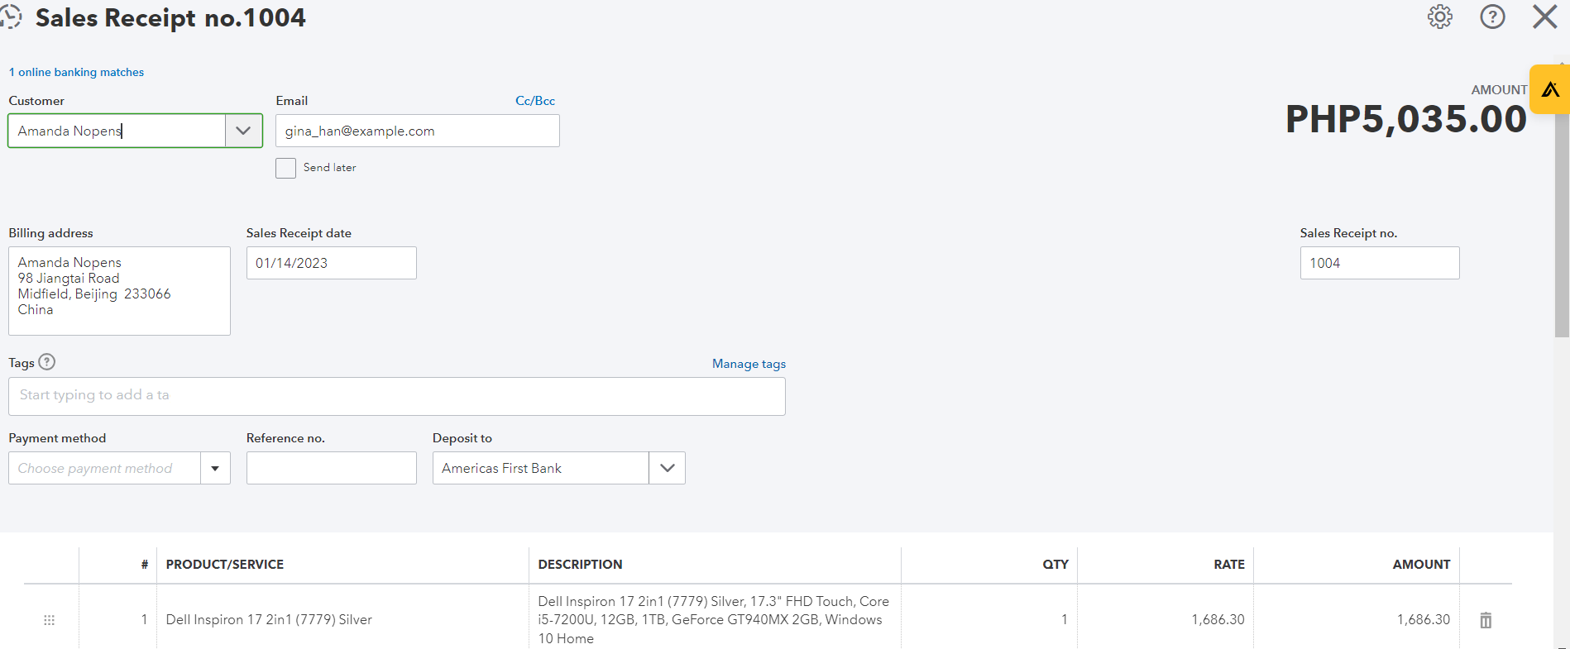Click the Email input field
The width and height of the screenshot is (1570, 649).
417,131
